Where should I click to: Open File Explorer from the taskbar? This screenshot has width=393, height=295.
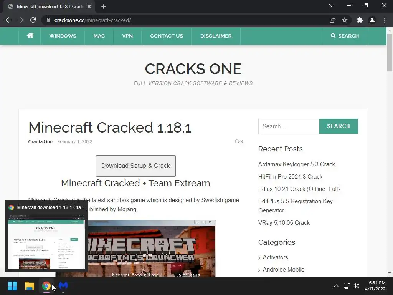[x=29, y=286]
